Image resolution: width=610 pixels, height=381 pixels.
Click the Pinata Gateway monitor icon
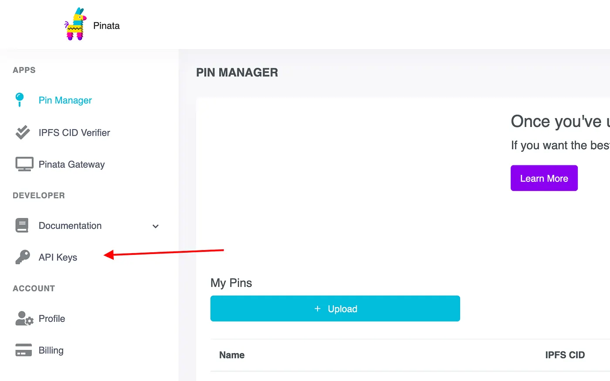[x=24, y=164]
